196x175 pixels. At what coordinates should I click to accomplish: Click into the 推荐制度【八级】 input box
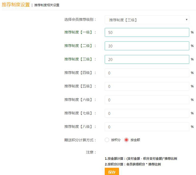tap(147, 127)
